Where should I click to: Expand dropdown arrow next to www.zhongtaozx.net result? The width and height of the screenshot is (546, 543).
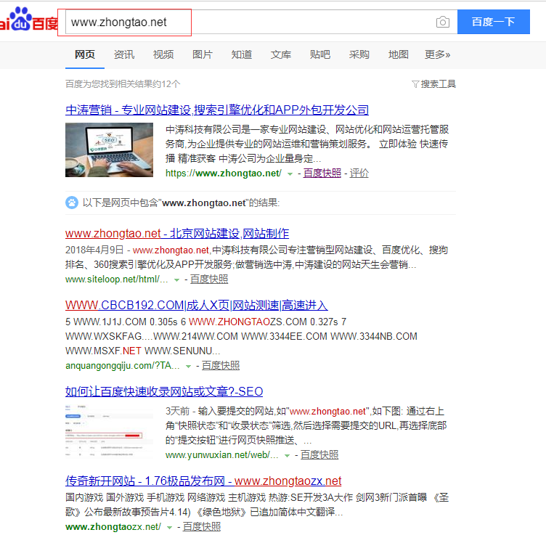coord(171,527)
